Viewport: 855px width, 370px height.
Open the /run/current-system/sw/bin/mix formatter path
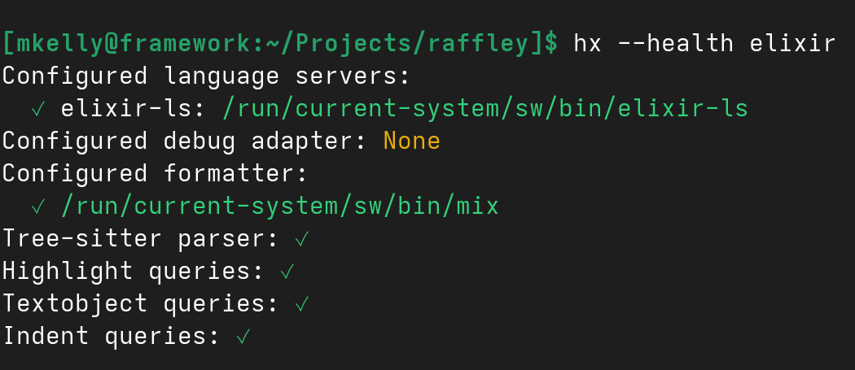[279, 207]
